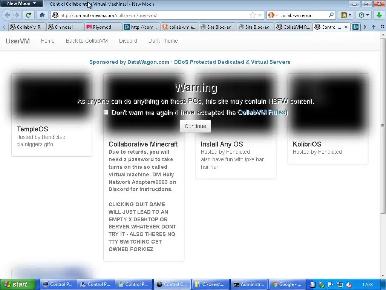Screen dimensions: 386x290
Task: Click the muted volume tray icon
Action: 349,285
